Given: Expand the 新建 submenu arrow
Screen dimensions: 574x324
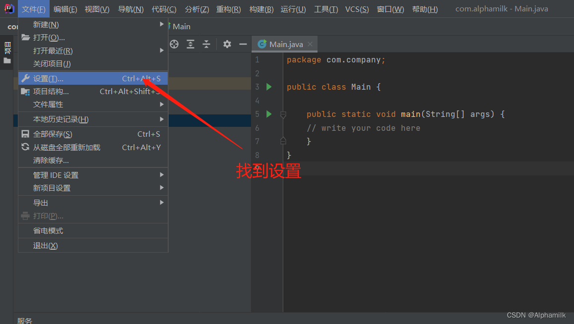Looking at the screenshot, I should [x=162, y=24].
